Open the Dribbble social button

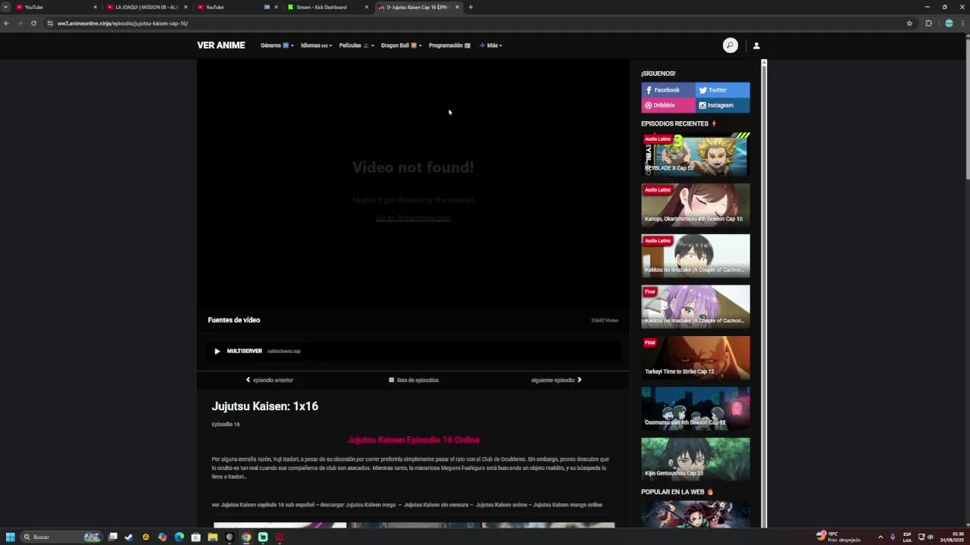668,105
